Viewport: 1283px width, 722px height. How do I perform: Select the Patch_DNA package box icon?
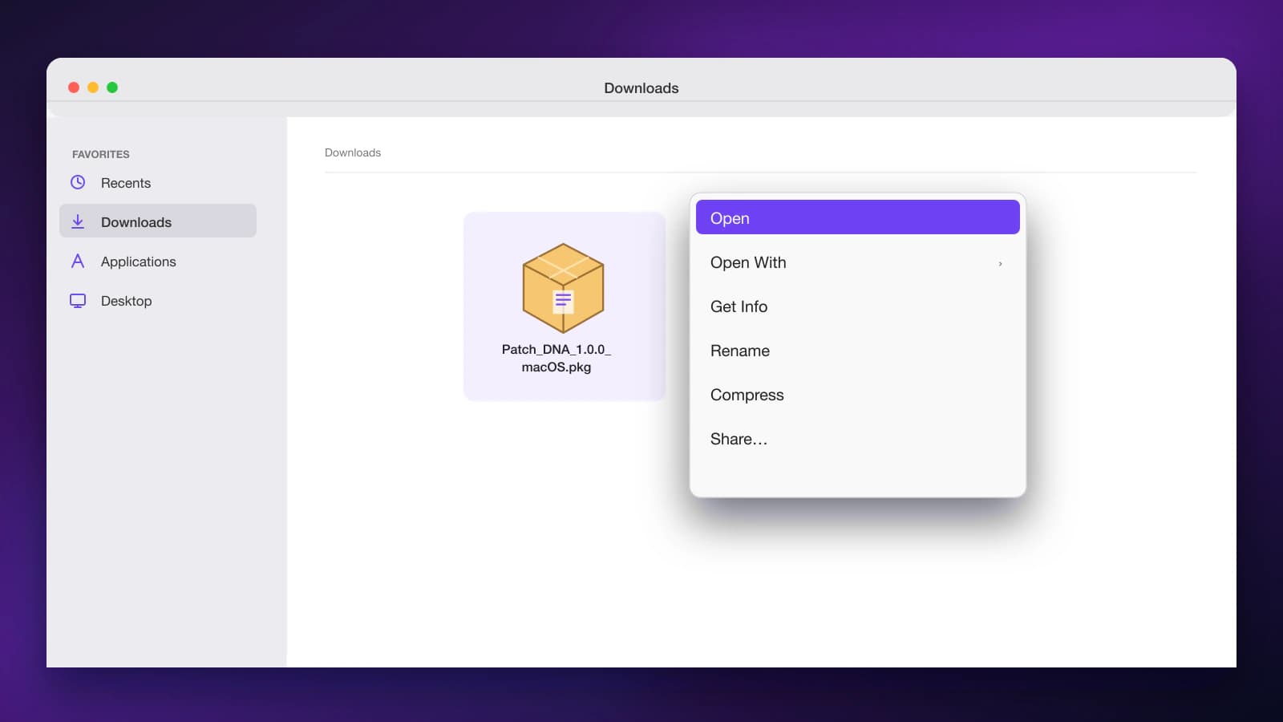tap(563, 288)
